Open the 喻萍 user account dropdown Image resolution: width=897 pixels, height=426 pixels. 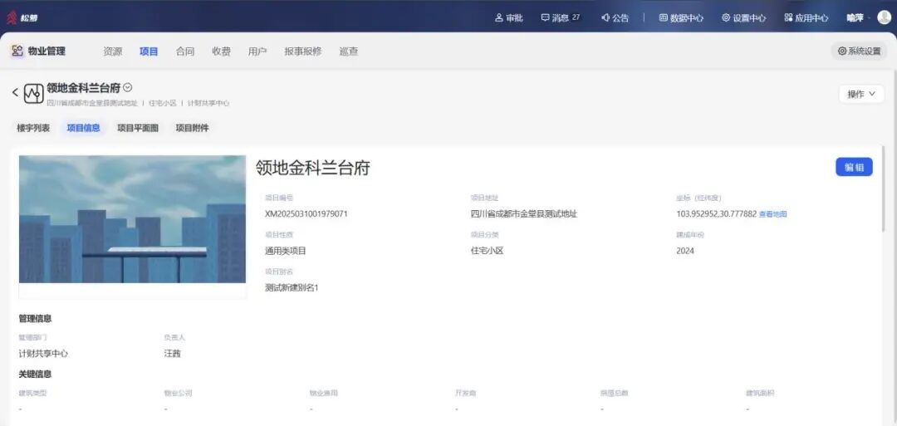coord(859,17)
